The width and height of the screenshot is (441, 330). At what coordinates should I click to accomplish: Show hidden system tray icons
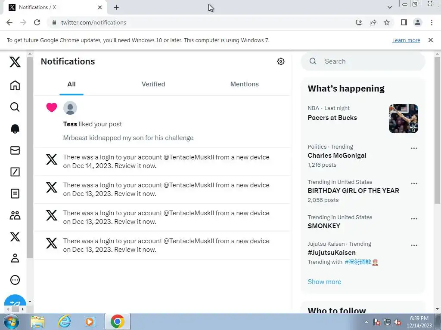[366, 322]
